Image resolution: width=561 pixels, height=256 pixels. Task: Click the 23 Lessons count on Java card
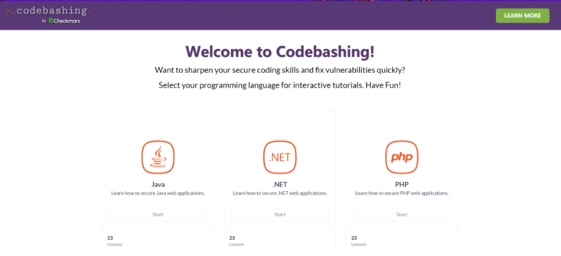pos(115,241)
